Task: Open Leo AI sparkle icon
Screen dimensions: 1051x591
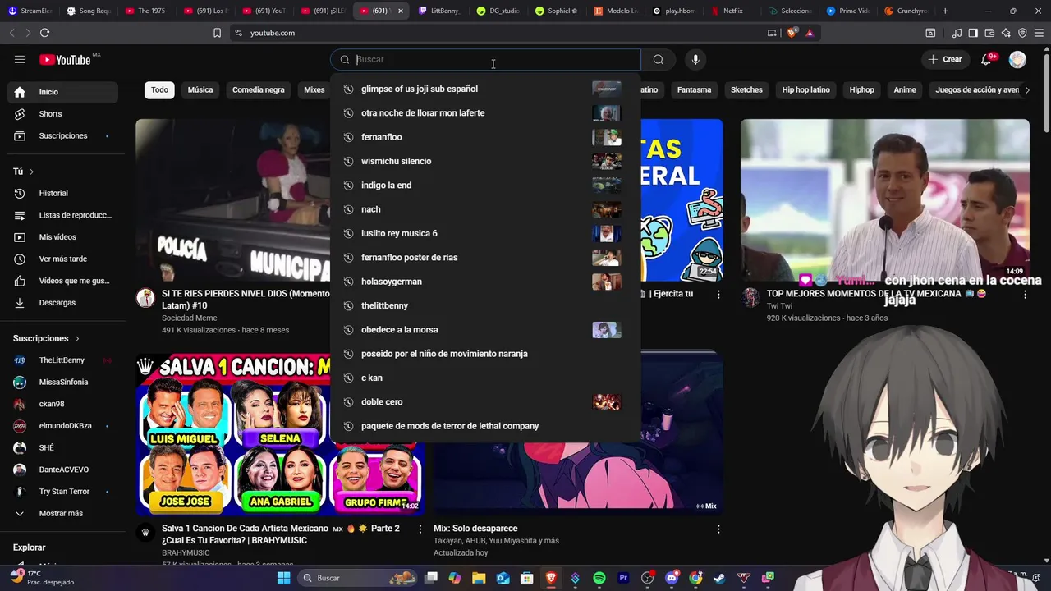Action: click(1006, 33)
